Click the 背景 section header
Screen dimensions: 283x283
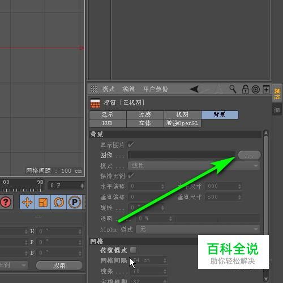[x=175, y=134]
